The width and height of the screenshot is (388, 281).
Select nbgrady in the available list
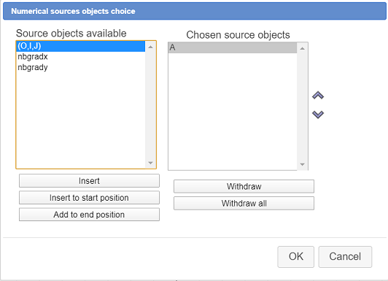coord(81,67)
